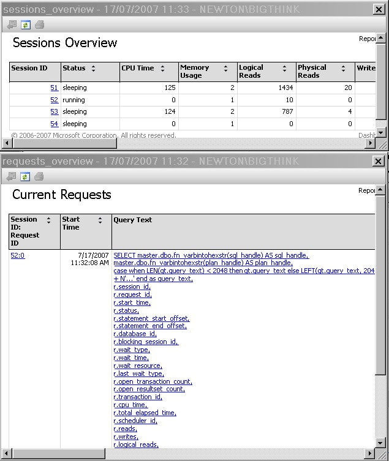Click 'running' status of session 52
This screenshot has width=389, height=461.
(74, 100)
